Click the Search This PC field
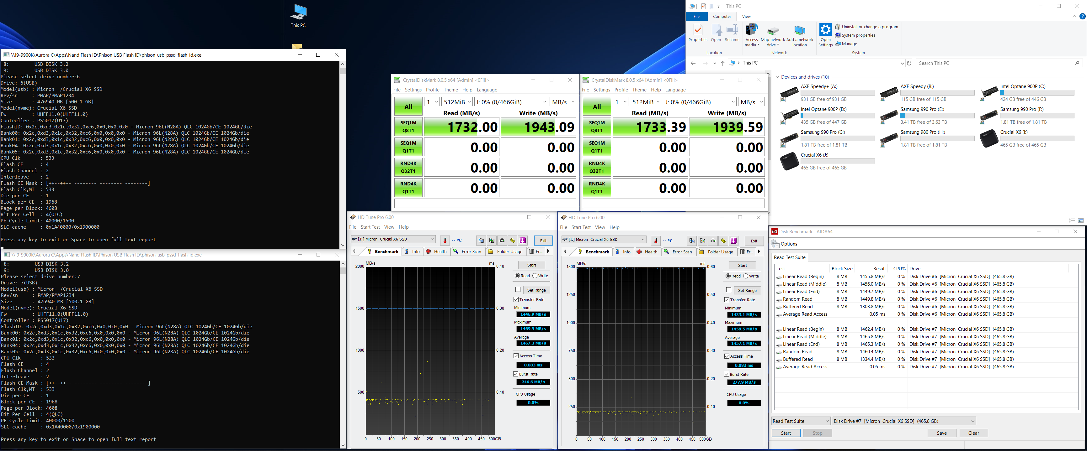Image resolution: width=1087 pixels, height=451 pixels. [x=996, y=63]
